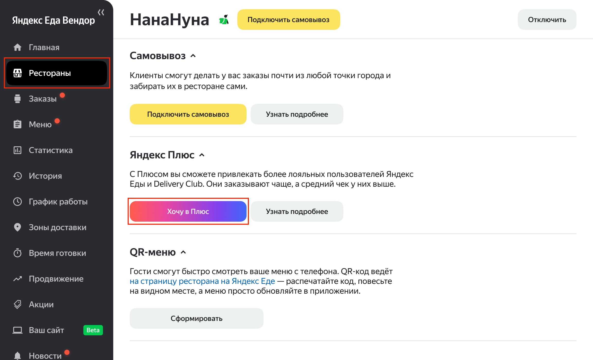Click the Статистика chart icon

[x=18, y=150]
